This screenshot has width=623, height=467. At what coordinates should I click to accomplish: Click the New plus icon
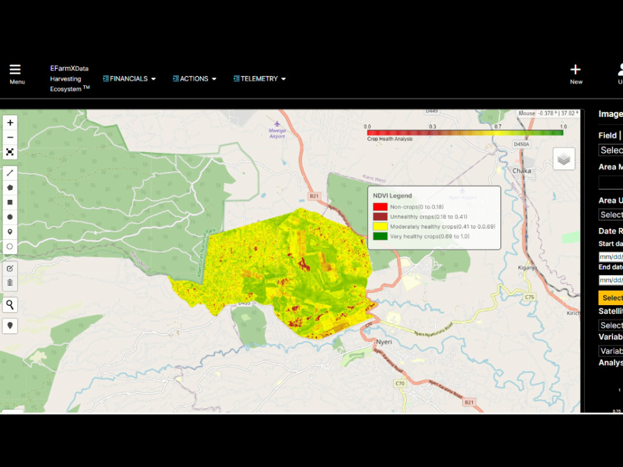coord(575,70)
